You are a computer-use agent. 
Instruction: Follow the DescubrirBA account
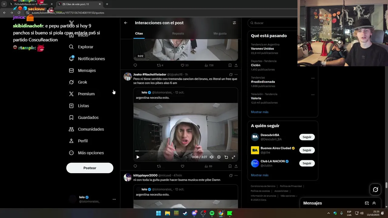307,137
